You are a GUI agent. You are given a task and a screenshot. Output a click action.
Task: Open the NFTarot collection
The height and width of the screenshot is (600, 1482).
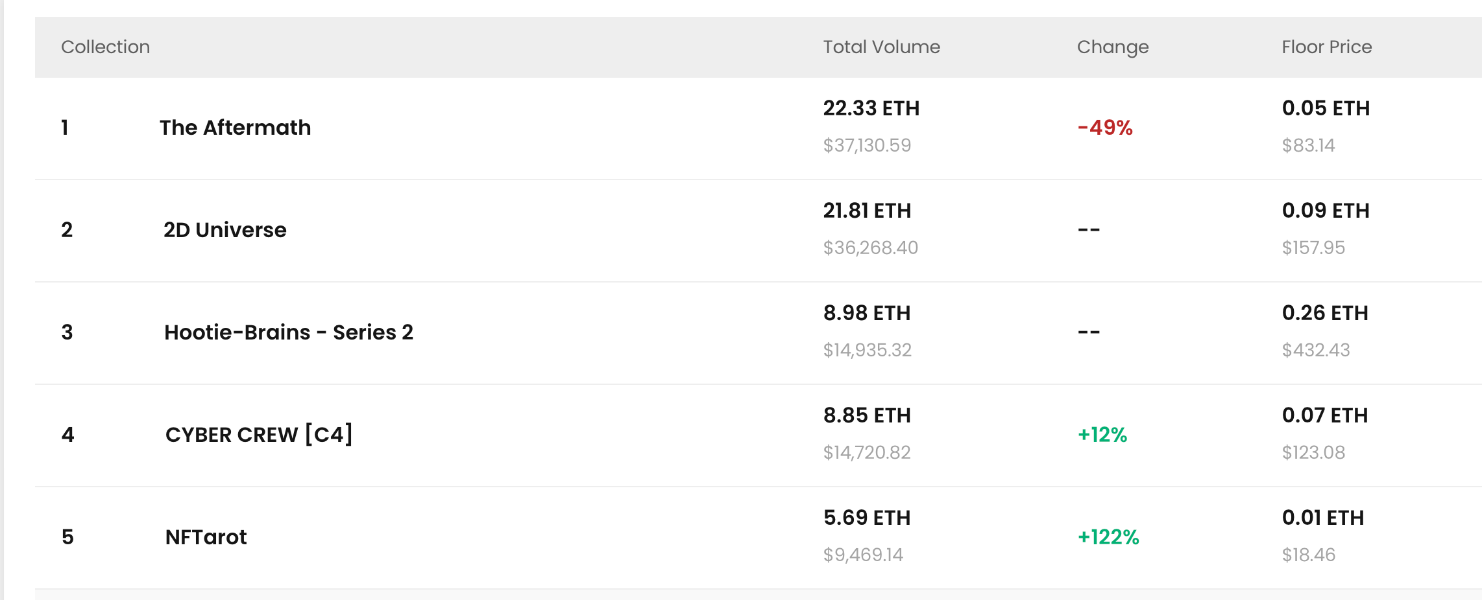coord(206,537)
